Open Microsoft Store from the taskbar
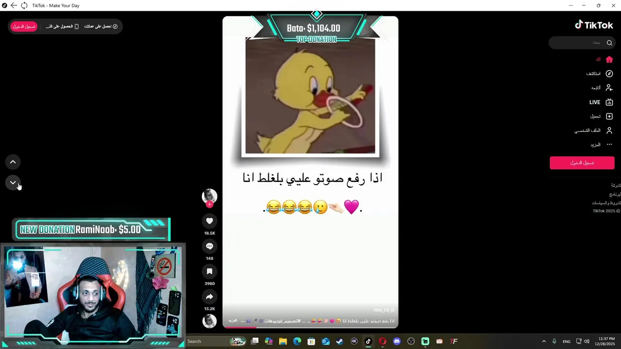Screen dimensions: 621x349 tap(311, 341)
